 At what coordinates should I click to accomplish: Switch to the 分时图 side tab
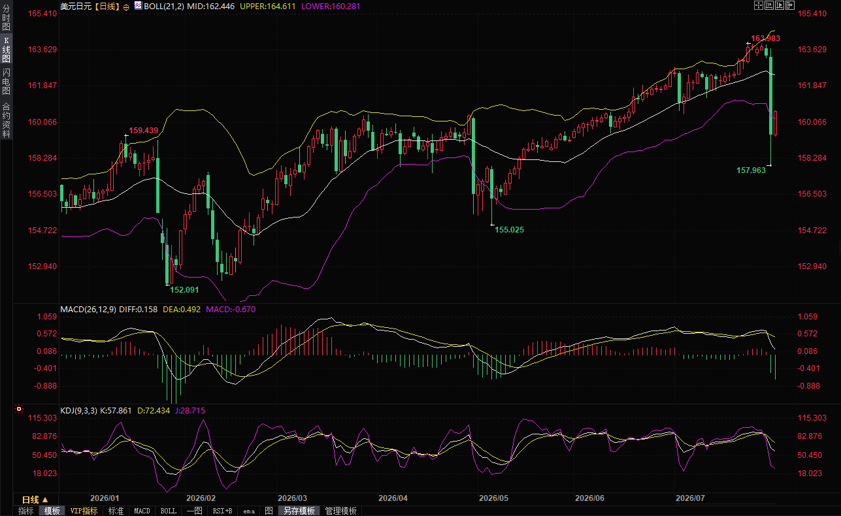pyautogui.click(x=7, y=18)
